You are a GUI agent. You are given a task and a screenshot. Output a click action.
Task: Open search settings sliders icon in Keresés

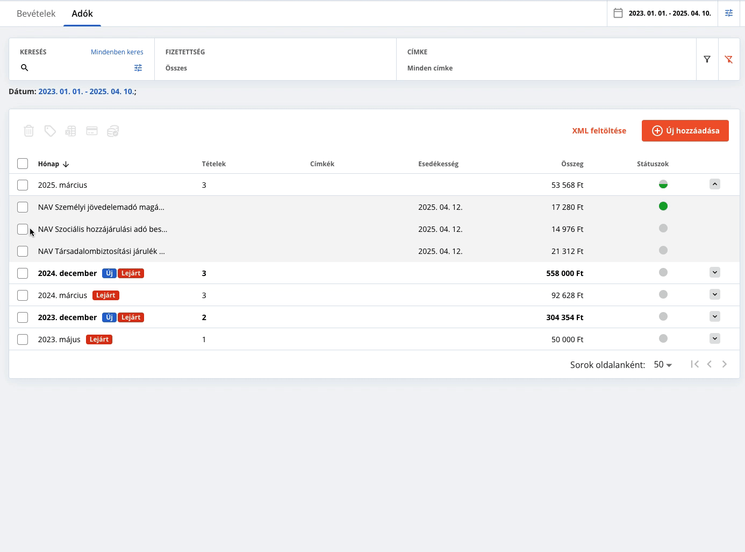(138, 68)
